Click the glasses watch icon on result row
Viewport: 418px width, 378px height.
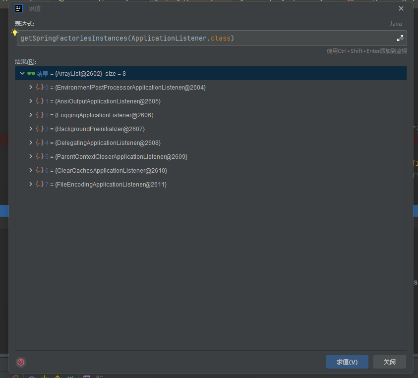tap(31, 73)
